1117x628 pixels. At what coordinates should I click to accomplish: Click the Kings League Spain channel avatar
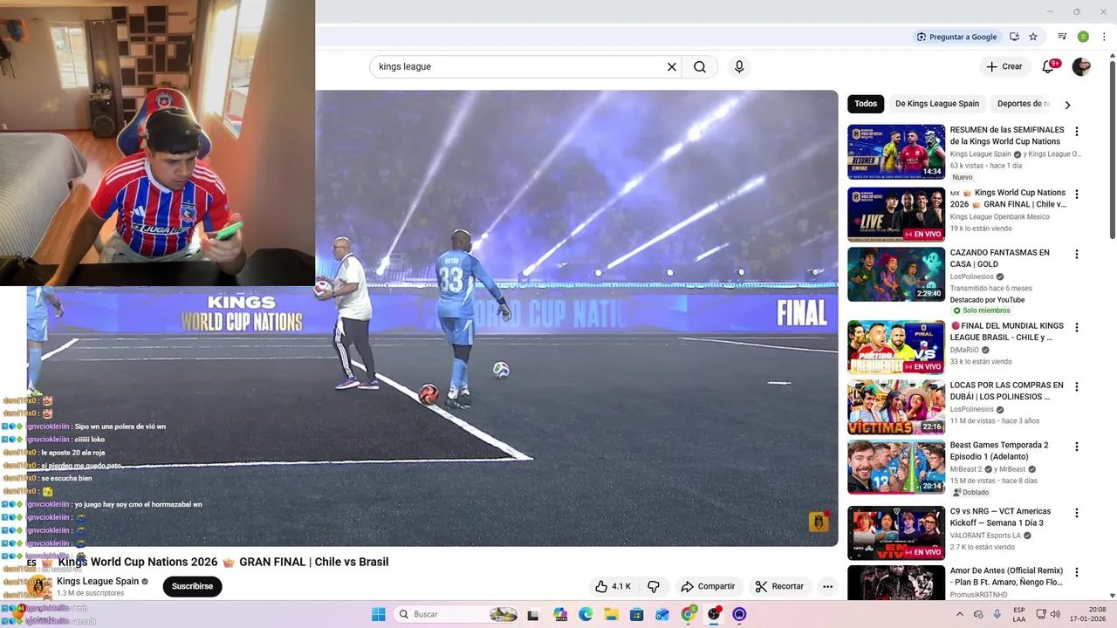coord(39,586)
